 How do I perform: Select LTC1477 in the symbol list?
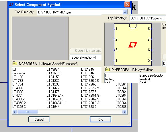(x=53, y=88)
